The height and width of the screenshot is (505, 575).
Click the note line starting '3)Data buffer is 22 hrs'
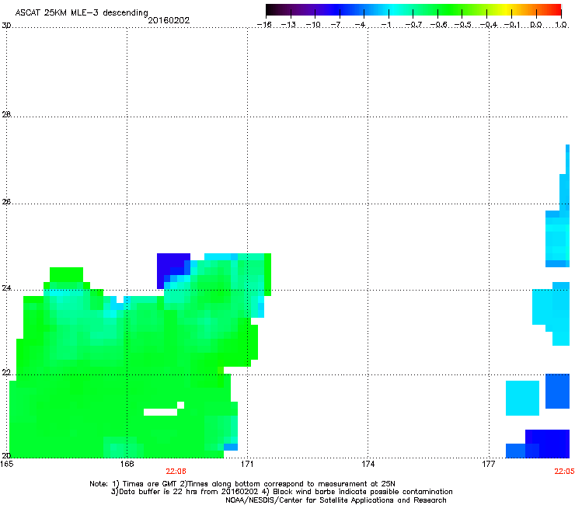(x=281, y=492)
